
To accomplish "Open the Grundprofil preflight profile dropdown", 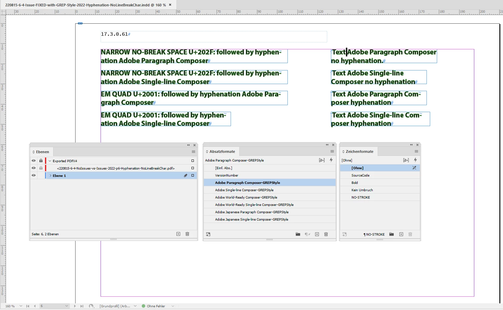I will [x=135, y=306].
